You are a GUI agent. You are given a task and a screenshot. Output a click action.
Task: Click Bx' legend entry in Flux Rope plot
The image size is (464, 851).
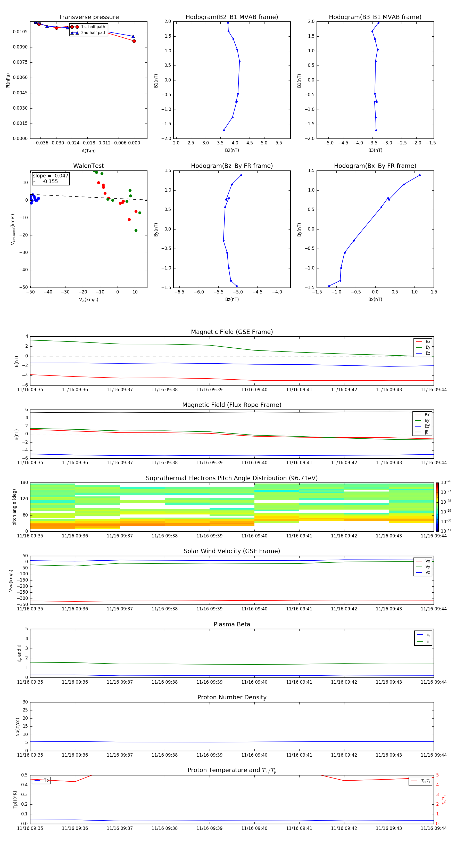point(423,415)
